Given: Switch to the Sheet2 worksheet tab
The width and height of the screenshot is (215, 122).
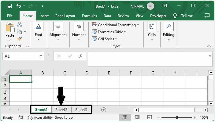Looking at the screenshot, I should [61, 110].
